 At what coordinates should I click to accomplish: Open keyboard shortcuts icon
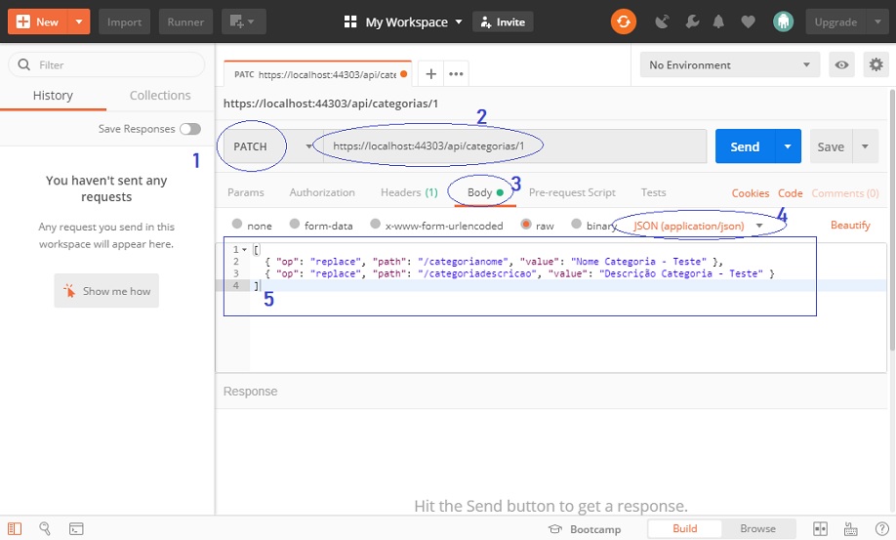click(850, 528)
